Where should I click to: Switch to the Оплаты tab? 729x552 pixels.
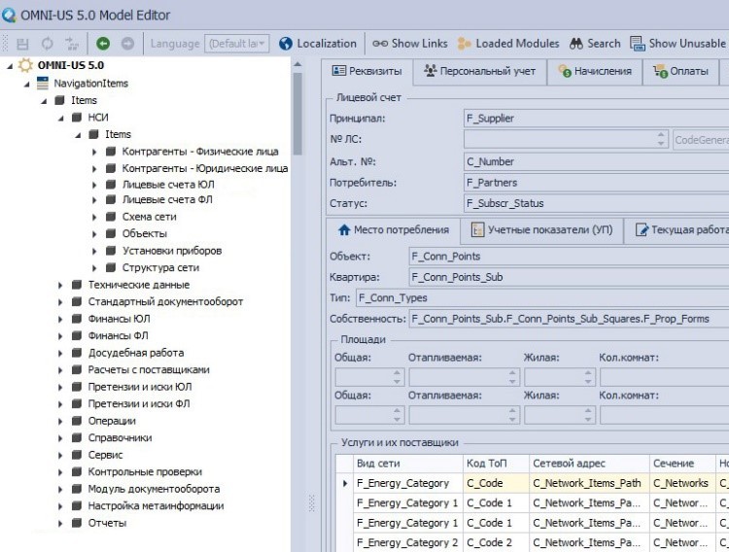pyautogui.click(x=681, y=72)
